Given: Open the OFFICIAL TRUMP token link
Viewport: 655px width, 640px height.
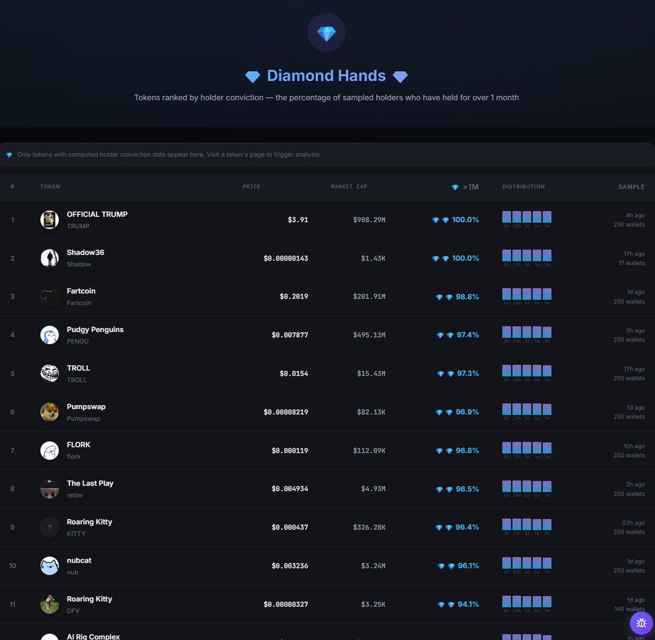Looking at the screenshot, I should pos(97,214).
